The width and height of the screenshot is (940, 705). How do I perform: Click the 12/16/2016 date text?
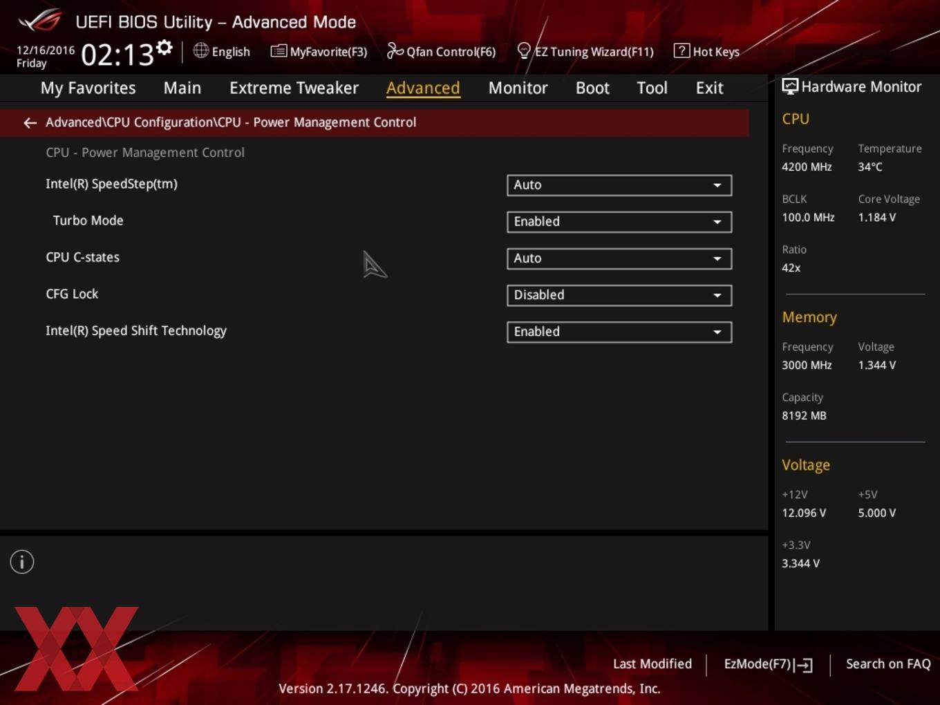46,50
